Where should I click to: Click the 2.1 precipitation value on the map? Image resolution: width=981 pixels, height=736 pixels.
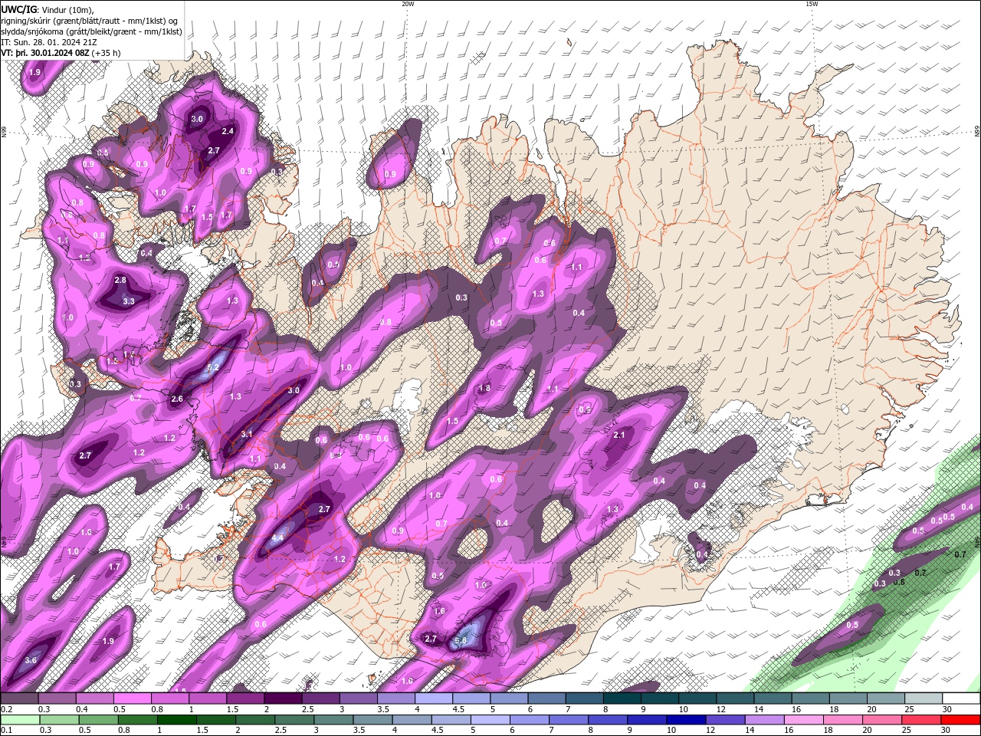point(620,435)
